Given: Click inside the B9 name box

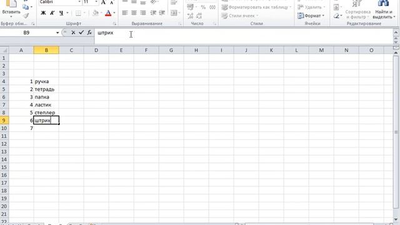Looking at the screenshot, I should [x=27, y=32].
